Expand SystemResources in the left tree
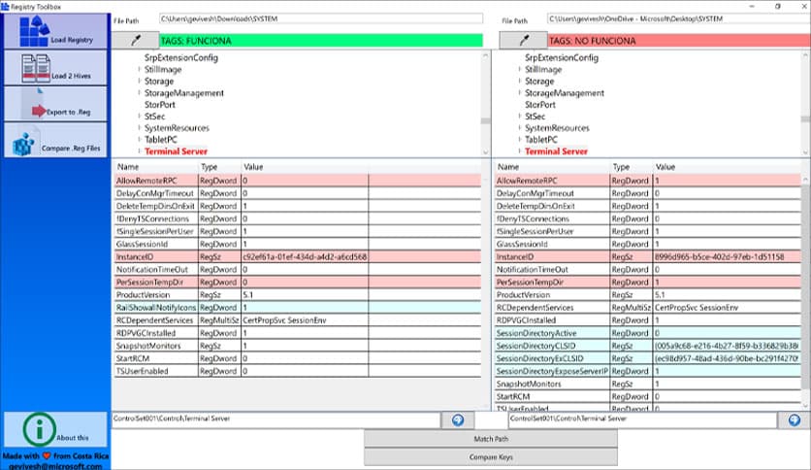 point(139,127)
